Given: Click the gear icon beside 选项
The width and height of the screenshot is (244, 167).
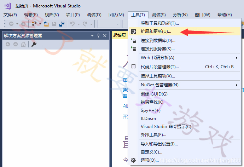Looking at the screenshot, I should (x=133, y=160).
